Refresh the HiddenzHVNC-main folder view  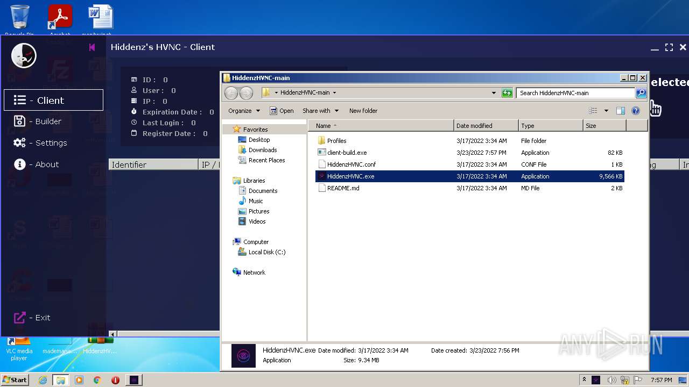507,93
